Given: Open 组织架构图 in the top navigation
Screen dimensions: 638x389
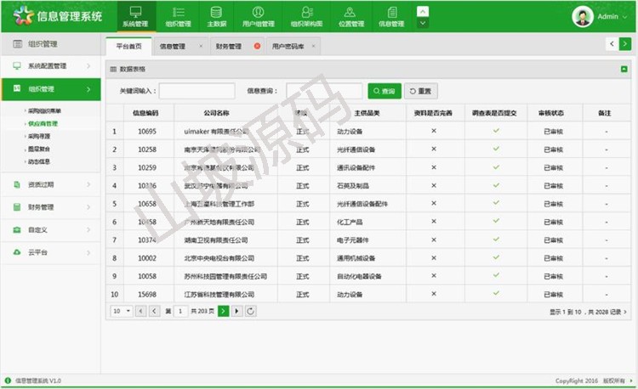Looking at the screenshot, I should [x=306, y=15].
